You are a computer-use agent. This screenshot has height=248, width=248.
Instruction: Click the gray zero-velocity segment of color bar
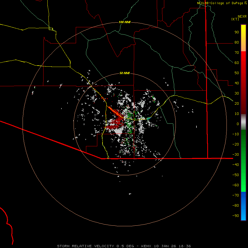tap(243, 122)
